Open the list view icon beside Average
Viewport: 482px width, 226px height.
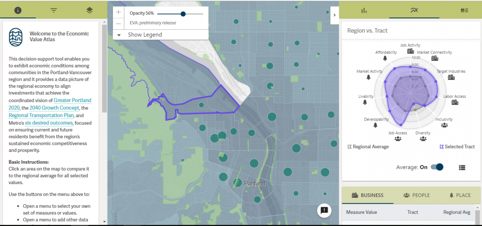tap(462, 167)
